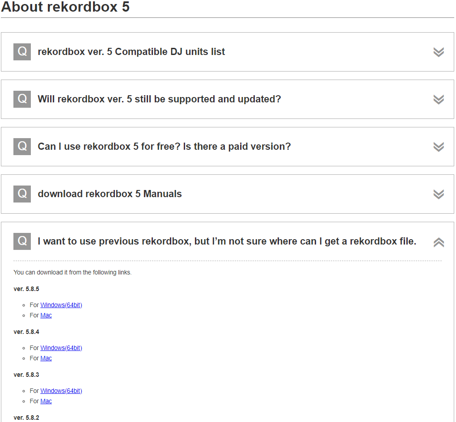
Task: Select the 'rekordbox ver. 5 Compatible DJ units list' heading
Action: pyautogui.click(x=131, y=52)
